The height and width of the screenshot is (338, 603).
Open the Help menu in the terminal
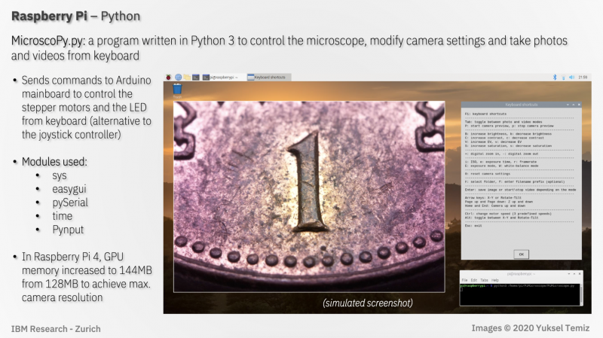(x=495, y=280)
